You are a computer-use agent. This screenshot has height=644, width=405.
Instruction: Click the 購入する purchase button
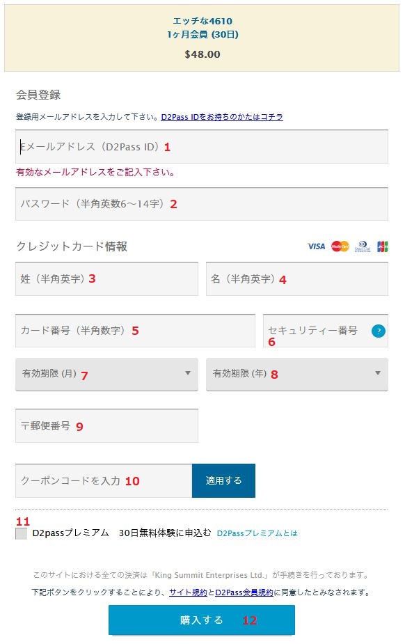tap(202, 620)
